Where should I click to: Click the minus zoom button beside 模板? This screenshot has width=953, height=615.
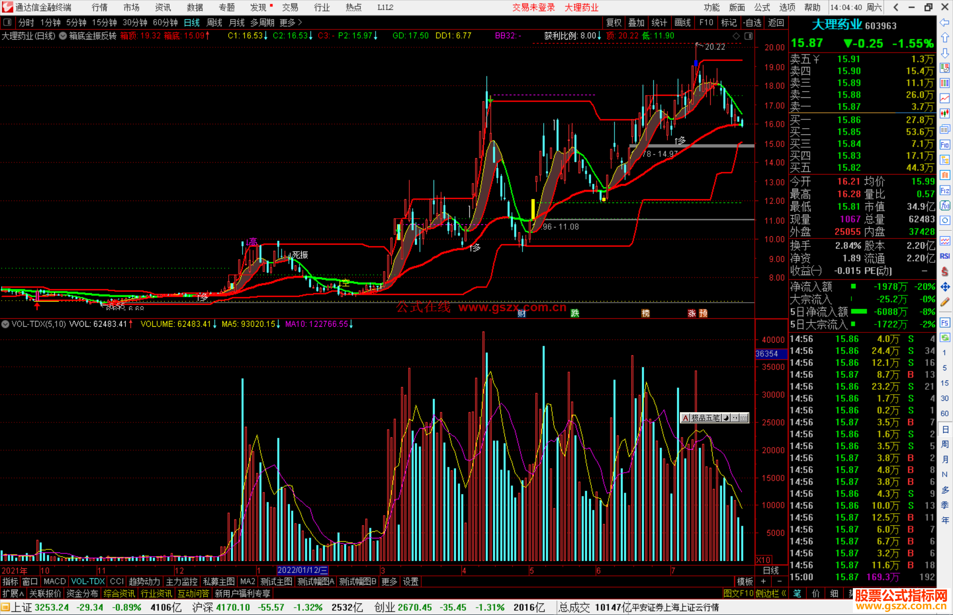[x=779, y=581]
